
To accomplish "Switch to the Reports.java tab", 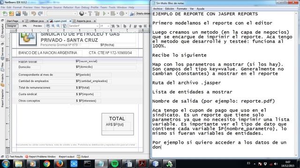I will 84,21.
